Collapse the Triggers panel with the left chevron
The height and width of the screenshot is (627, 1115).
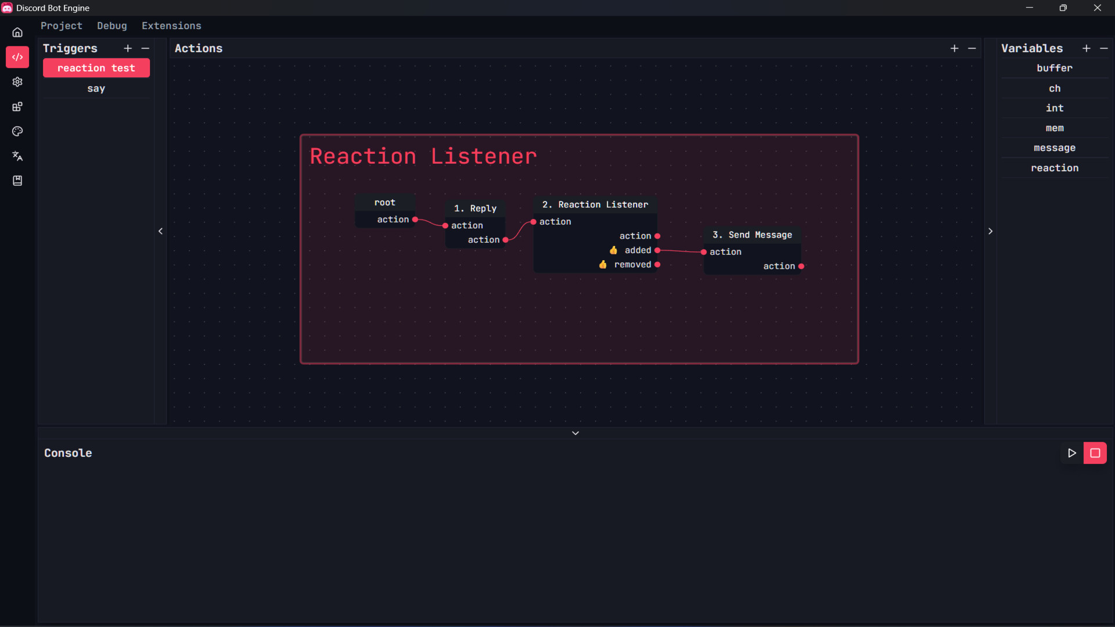pyautogui.click(x=160, y=231)
